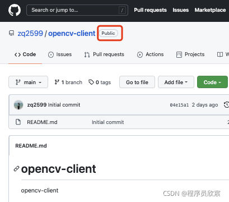The image size is (229, 202).
Task: Click the GitHub Octocat logo
Action: [15, 10]
